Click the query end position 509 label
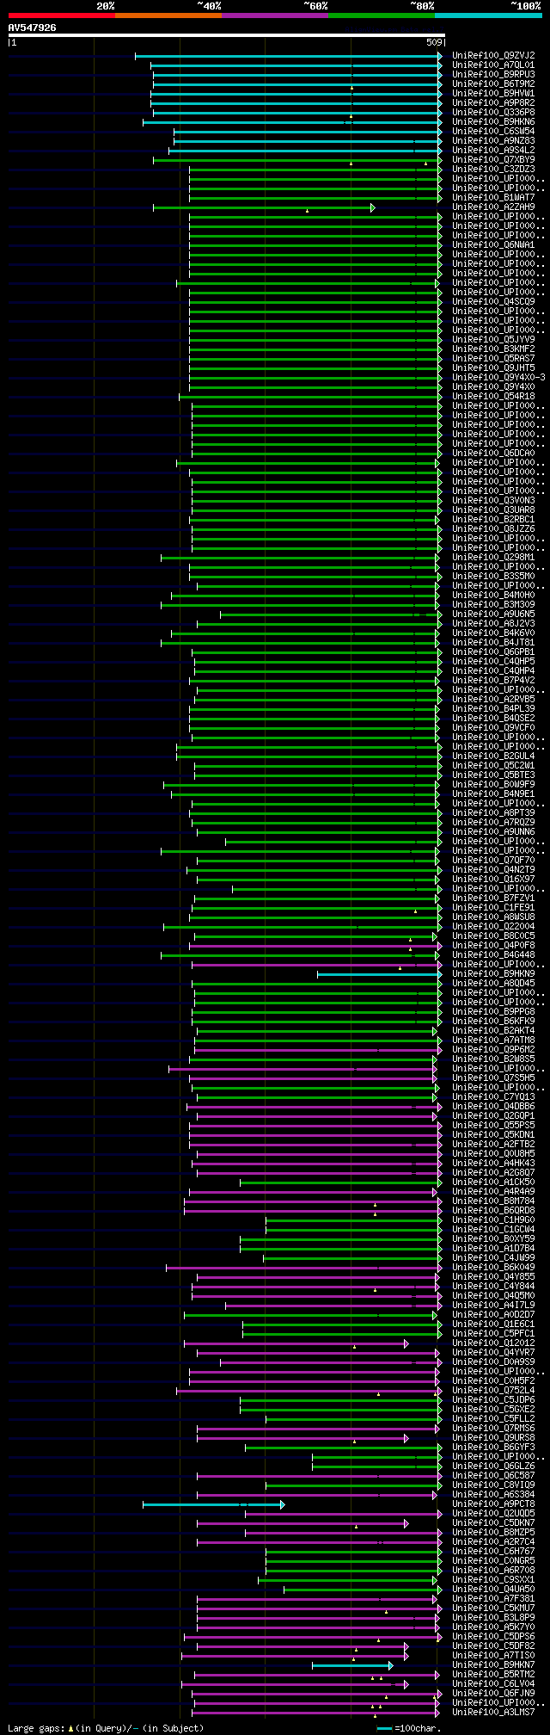Screen dimensions: 550x1735 (x=434, y=42)
